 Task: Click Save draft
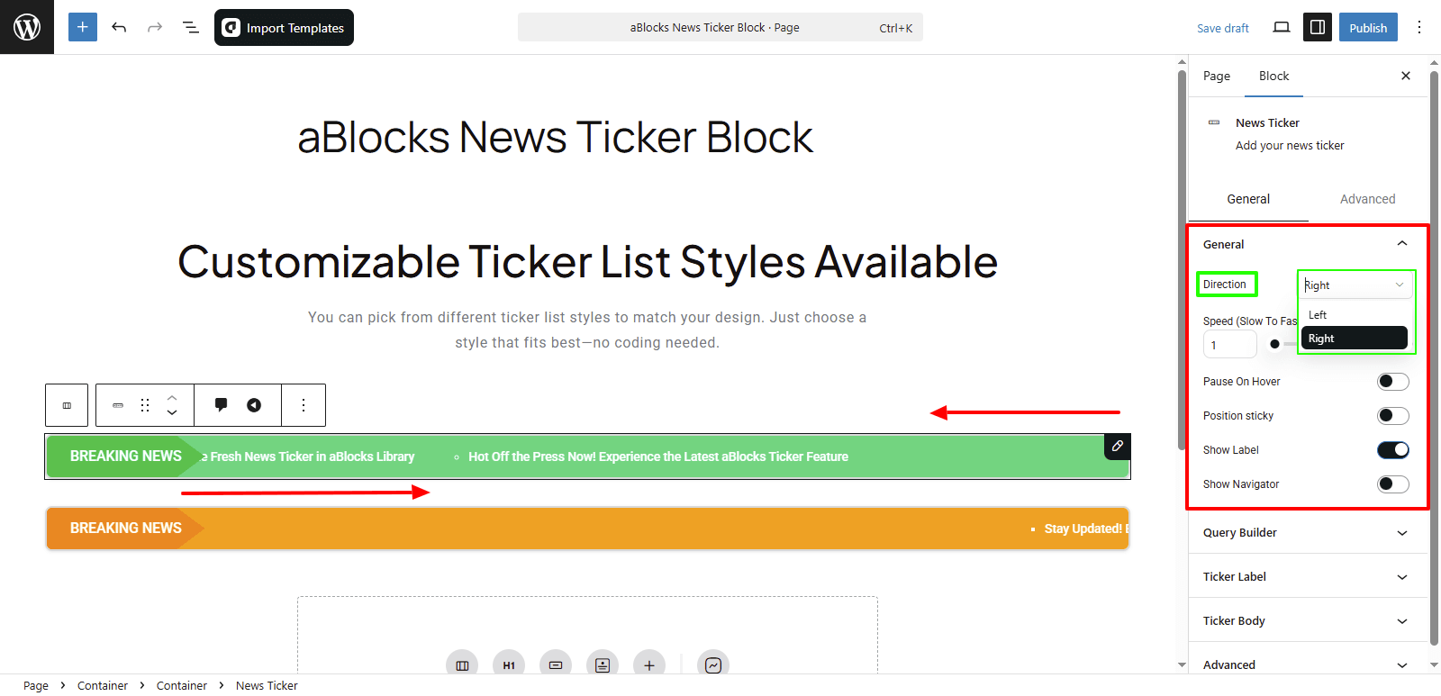(x=1222, y=28)
